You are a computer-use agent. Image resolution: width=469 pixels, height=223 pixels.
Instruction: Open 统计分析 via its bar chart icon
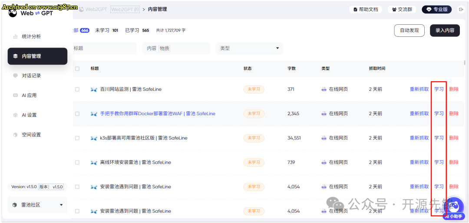point(15,36)
